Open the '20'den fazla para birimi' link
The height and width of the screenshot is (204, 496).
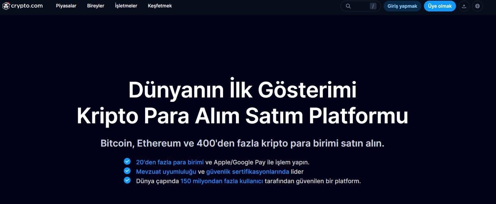tap(169, 162)
